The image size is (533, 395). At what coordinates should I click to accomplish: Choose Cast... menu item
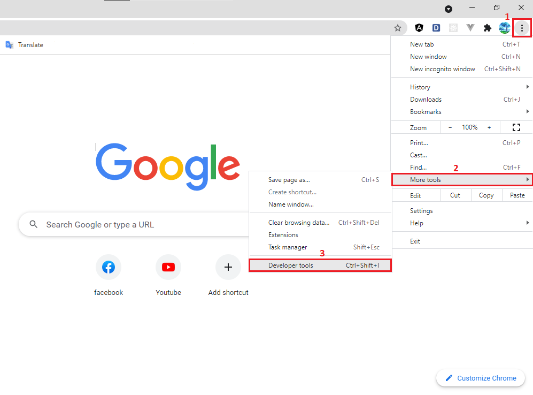click(x=462, y=155)
